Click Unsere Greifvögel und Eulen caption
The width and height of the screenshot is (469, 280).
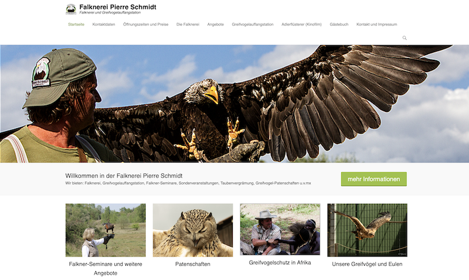(x=367, y=264)
